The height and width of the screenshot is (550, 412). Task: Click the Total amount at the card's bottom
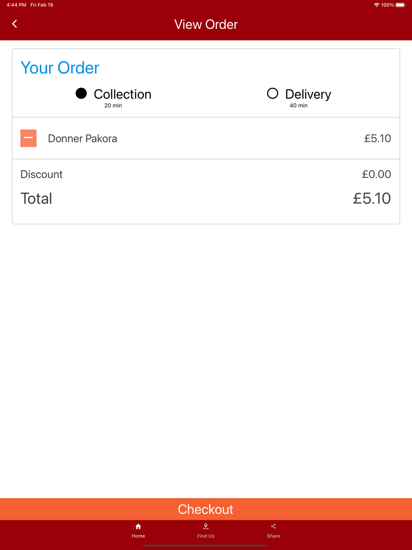[x=371, y=199]
